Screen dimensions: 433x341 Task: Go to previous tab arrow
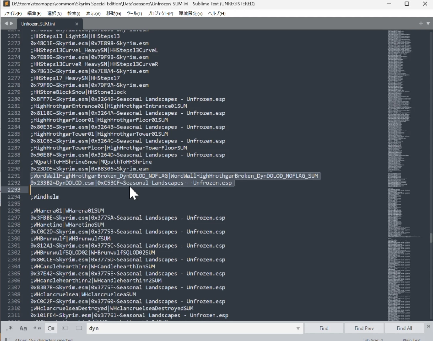point(6,23)
